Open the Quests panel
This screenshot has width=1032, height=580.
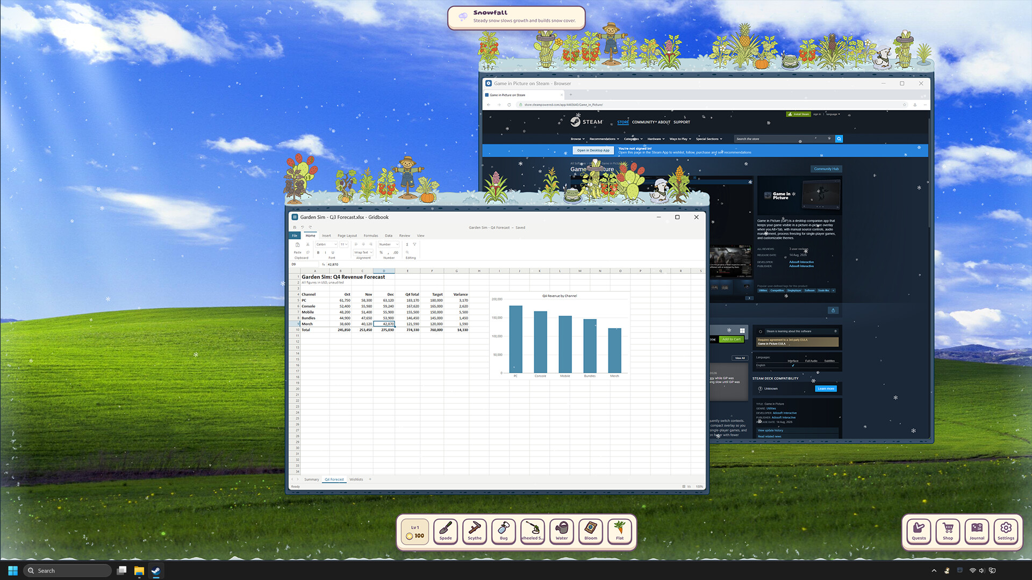(x=919, y=531)
